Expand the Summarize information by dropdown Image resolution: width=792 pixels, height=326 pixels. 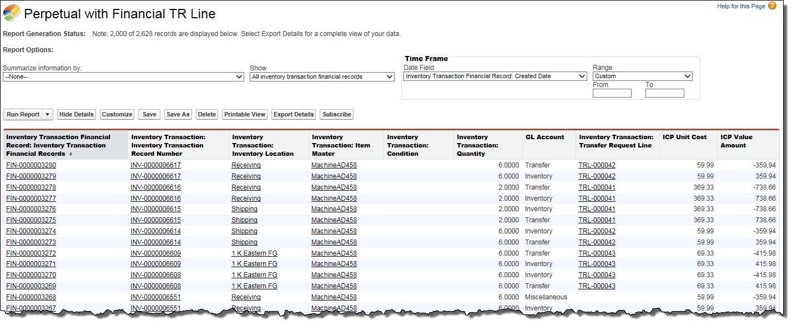click(x=123, y=77)
